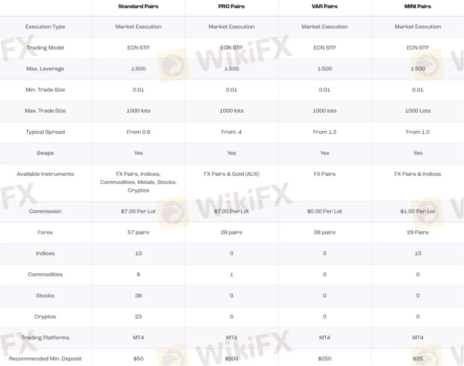This screenshot has width=464, height=366.
Task: Select the 'FX Pairs & Gold (AUX)' cell
Action: click(x=232, y=174)
